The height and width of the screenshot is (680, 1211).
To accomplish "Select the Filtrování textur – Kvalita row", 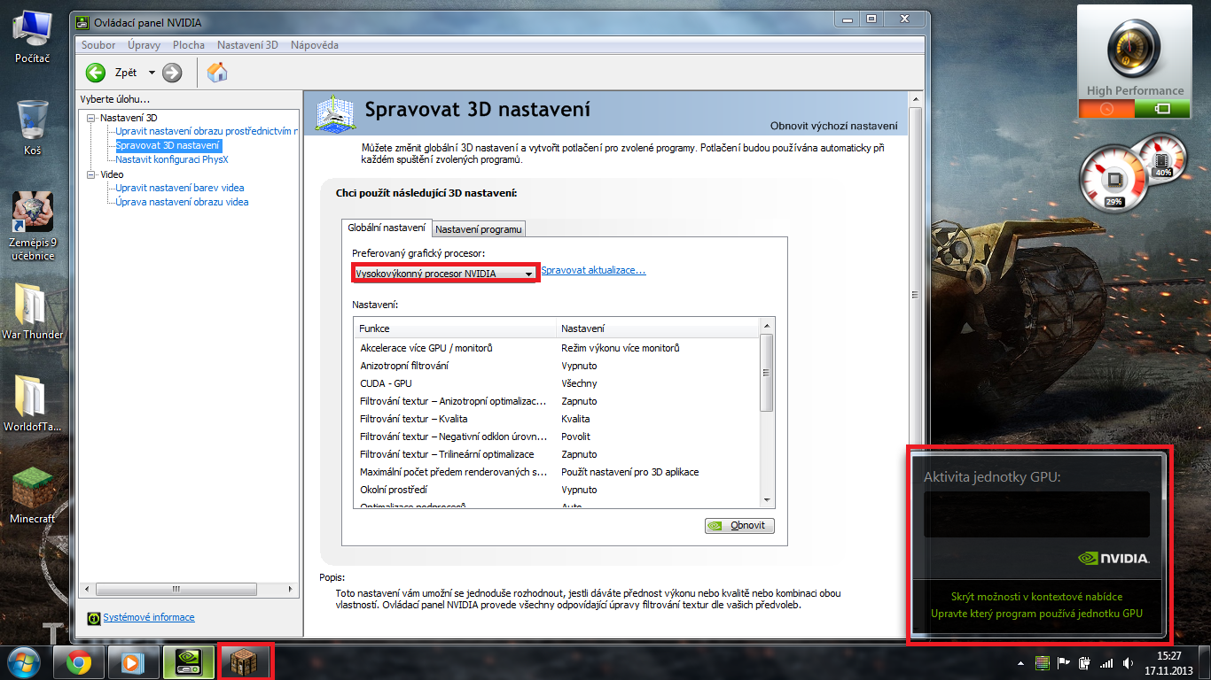I will pyautogui.click(x=558, y=419).
